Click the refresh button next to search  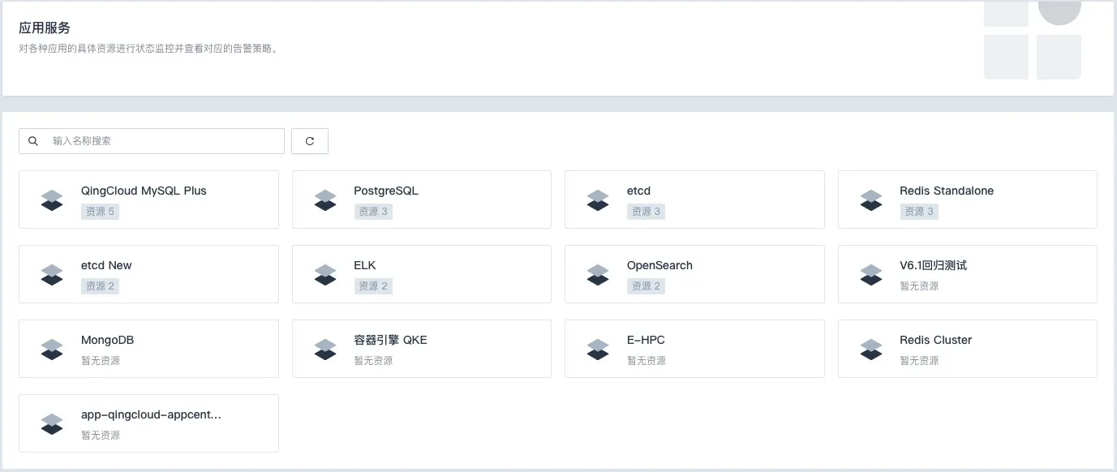310,140
